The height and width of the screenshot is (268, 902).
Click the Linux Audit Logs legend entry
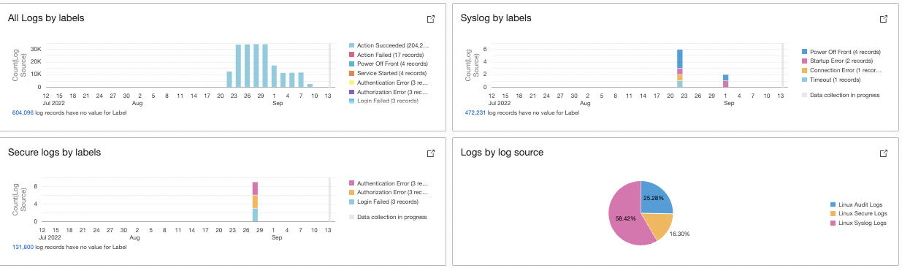[x=857, y=204]
